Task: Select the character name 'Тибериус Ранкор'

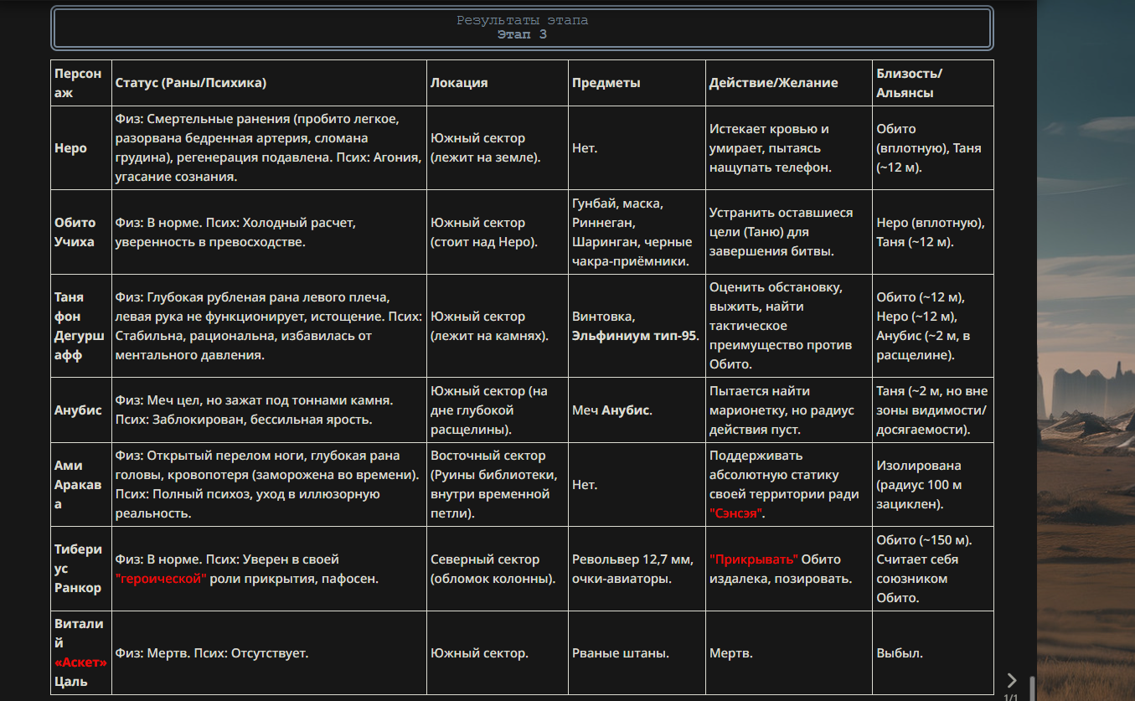Action: 80,569
